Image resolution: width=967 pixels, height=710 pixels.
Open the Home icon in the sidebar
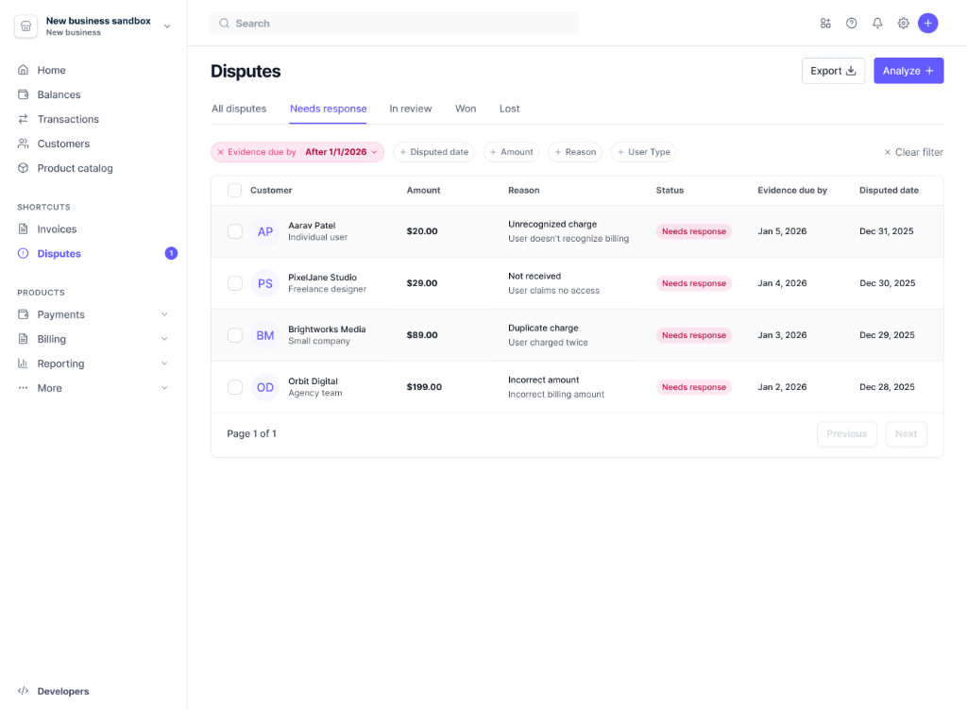(x=23, y=70)
